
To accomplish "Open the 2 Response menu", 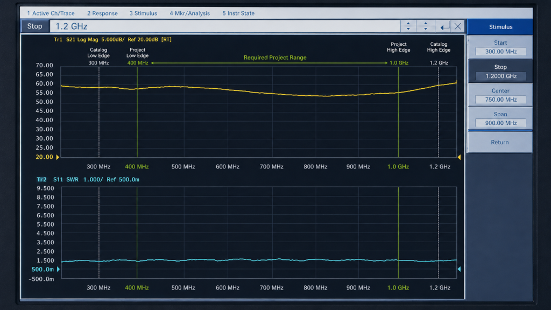I will (102, 13).
